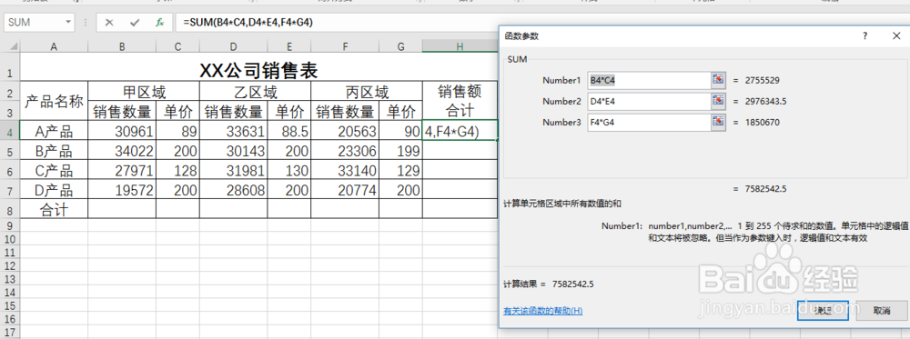Click the cancel X icon in formula bar
Viewport: 910px width, 339px height.
109,23
